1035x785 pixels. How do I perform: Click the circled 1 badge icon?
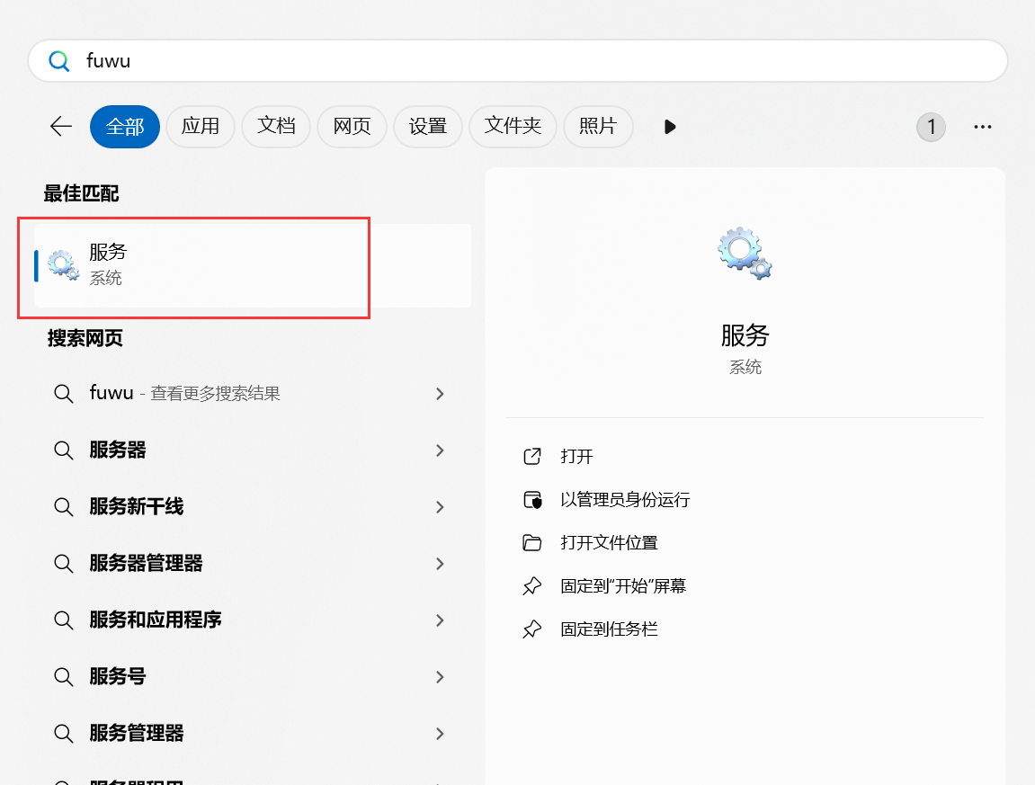coord(931,127)
